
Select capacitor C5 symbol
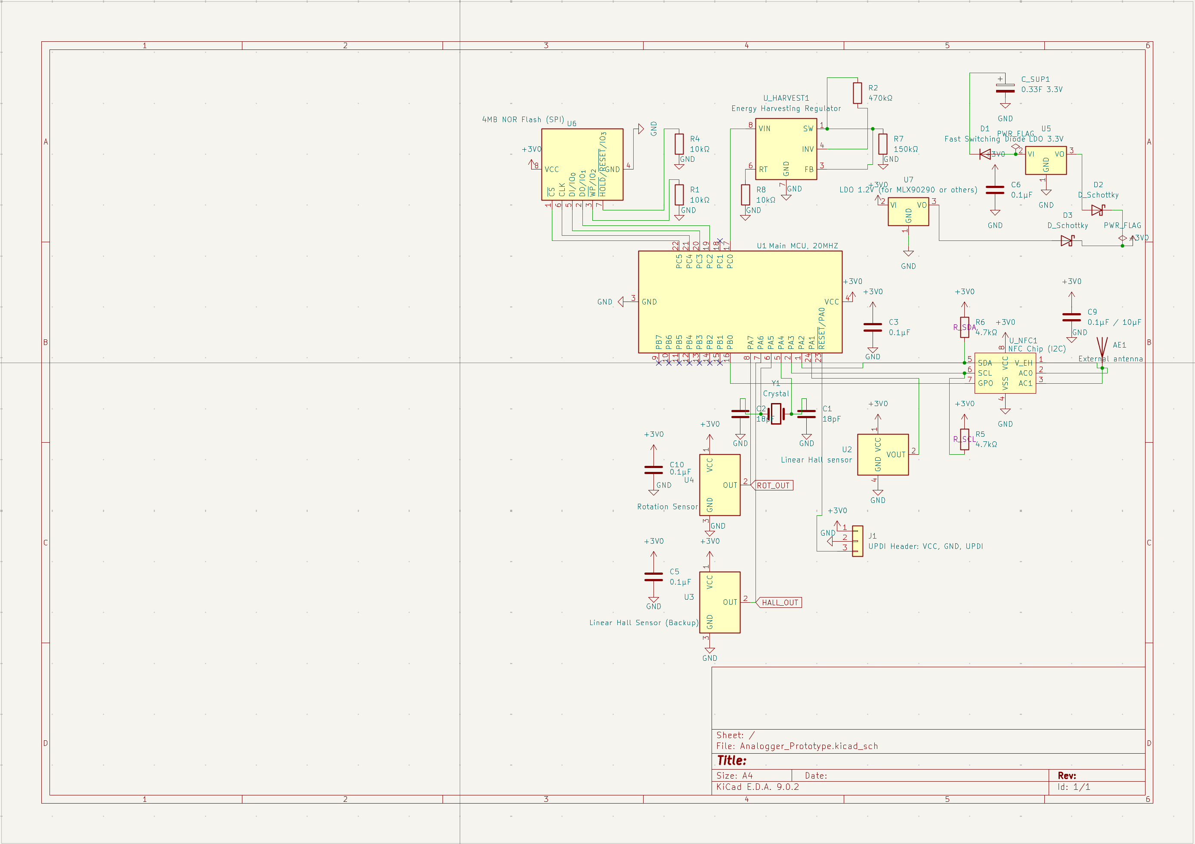click(x=654, y=577)
